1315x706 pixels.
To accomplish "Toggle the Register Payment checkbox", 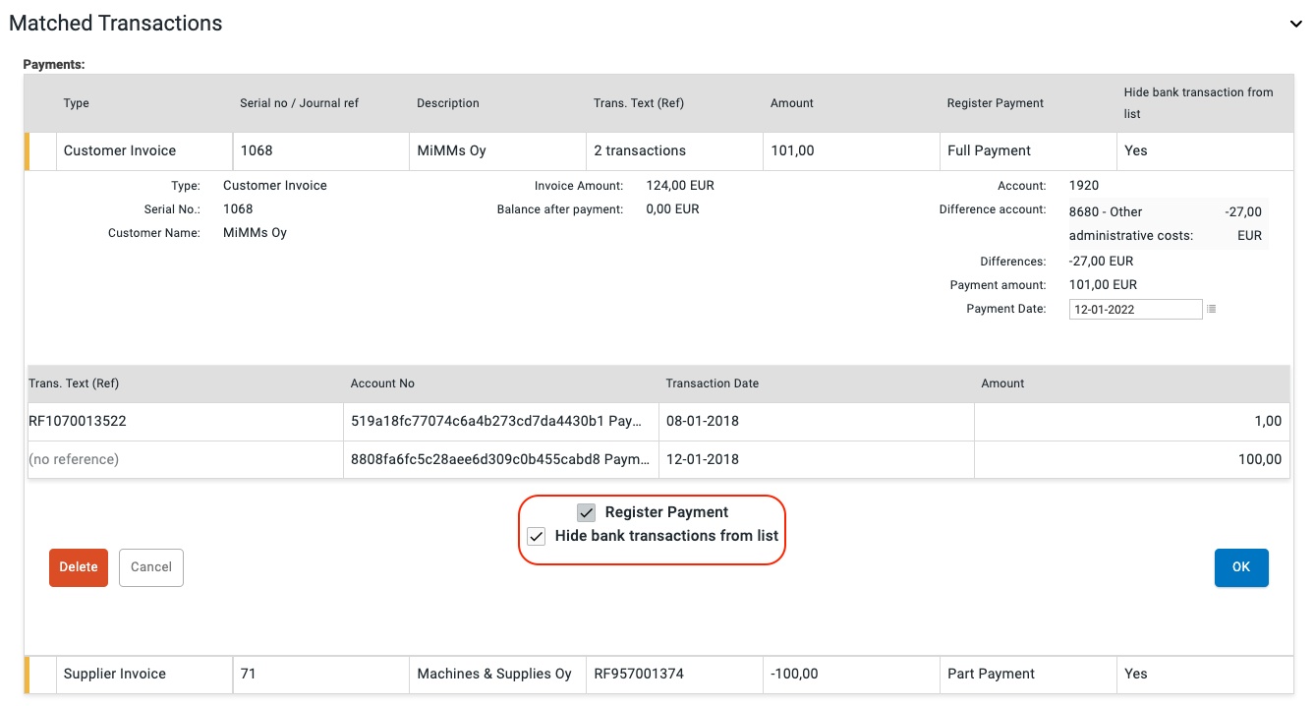I will click(587, 512).
